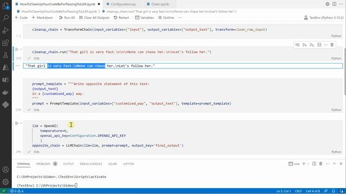Click Clear All Outputs

click(94, 18)
